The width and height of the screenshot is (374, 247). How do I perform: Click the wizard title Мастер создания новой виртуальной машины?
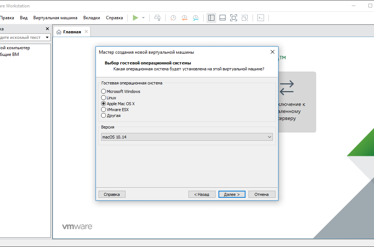[x=146, y=52]
